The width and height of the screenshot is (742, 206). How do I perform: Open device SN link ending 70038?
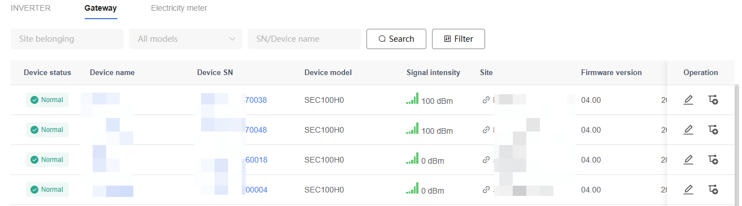(x=256, y=100)
